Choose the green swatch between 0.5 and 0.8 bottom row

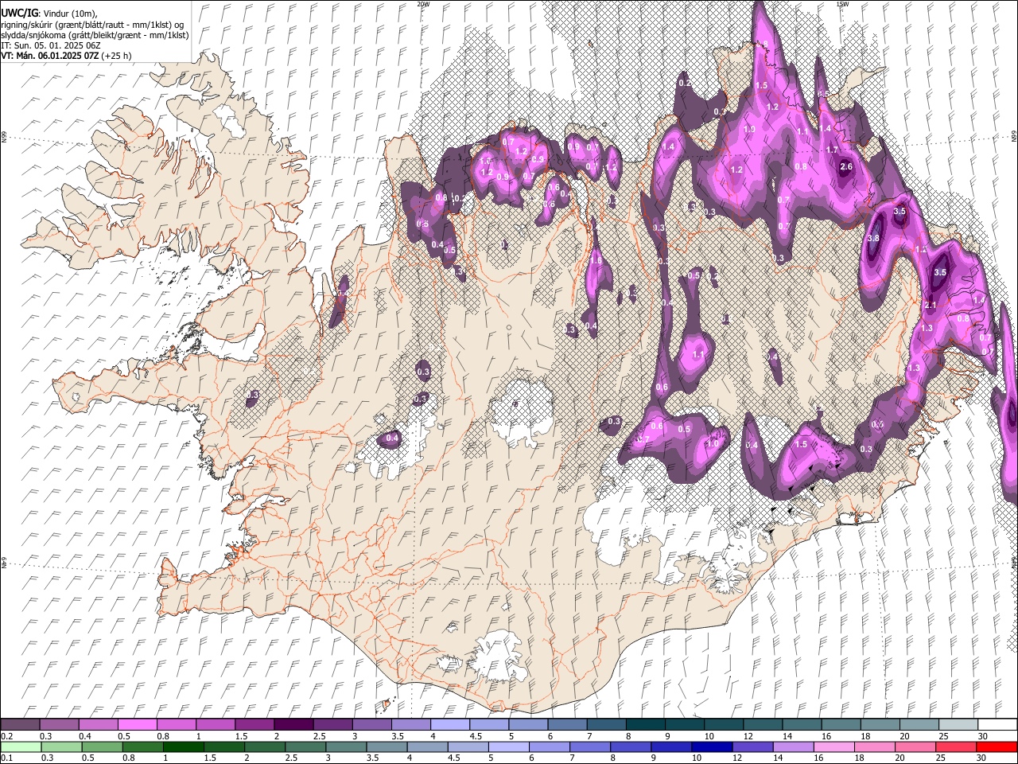tap(103, 746)
